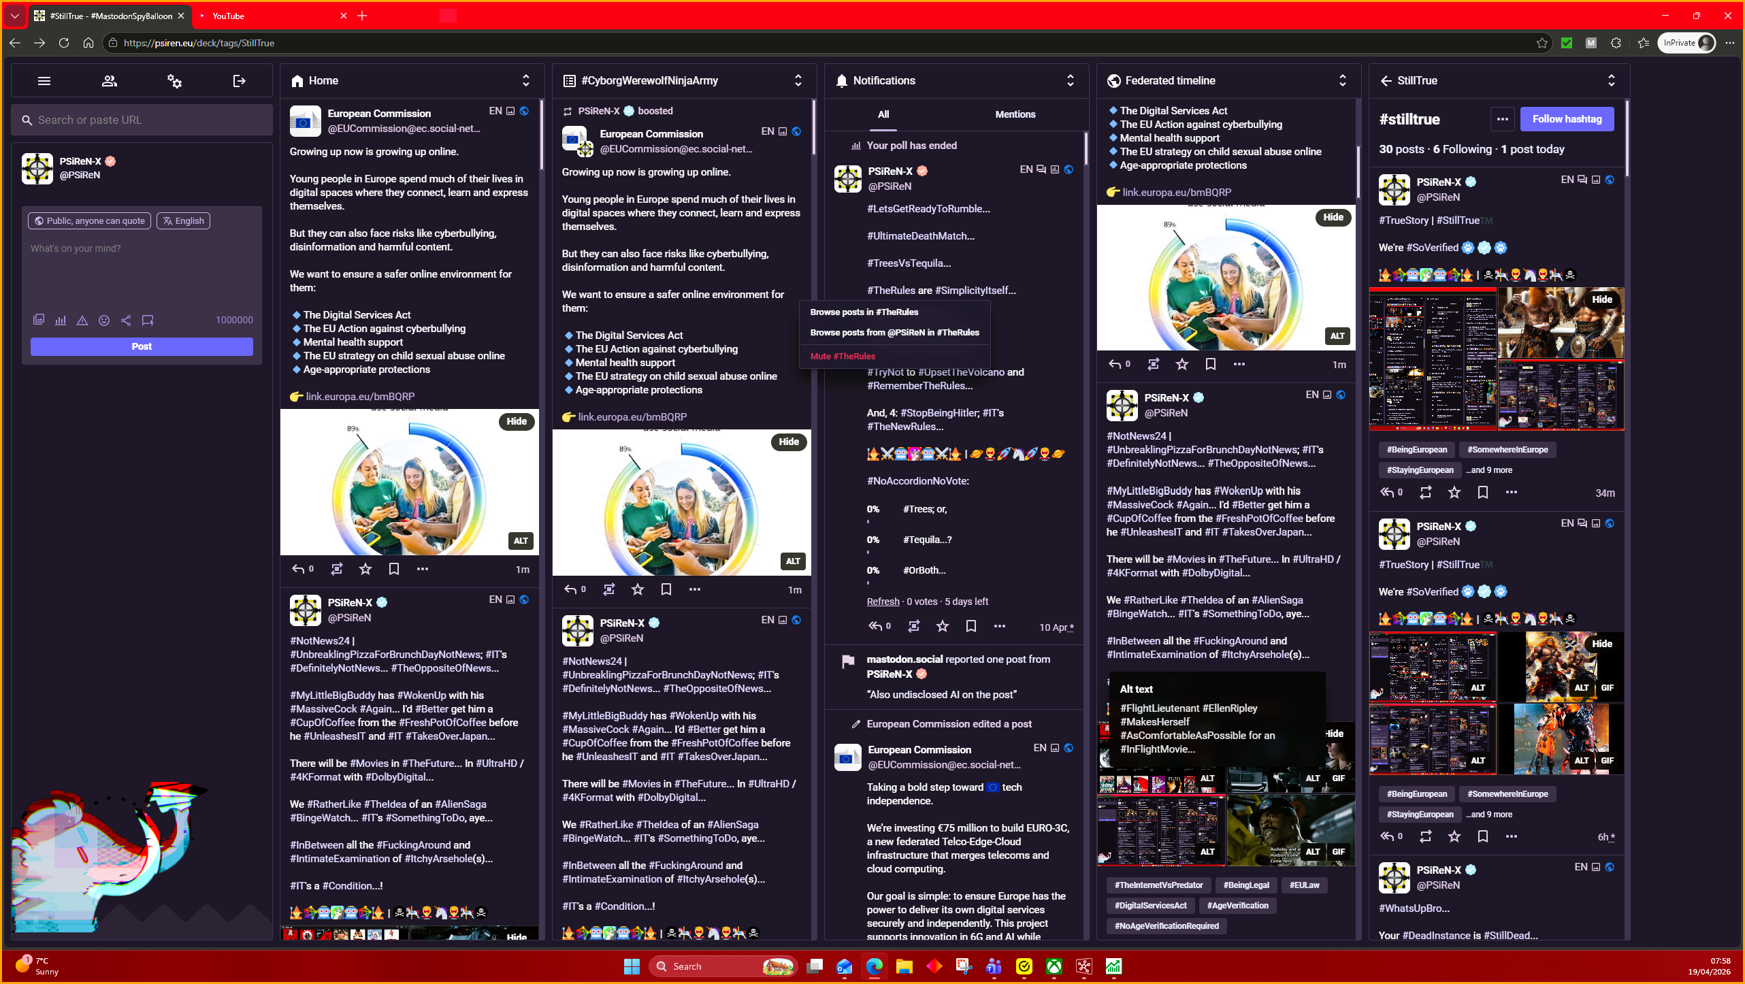The height and width of the screenshot is (984, 1745).
Task: Bookmark the 6h #TrueStory post
Action: [1483, 836]
